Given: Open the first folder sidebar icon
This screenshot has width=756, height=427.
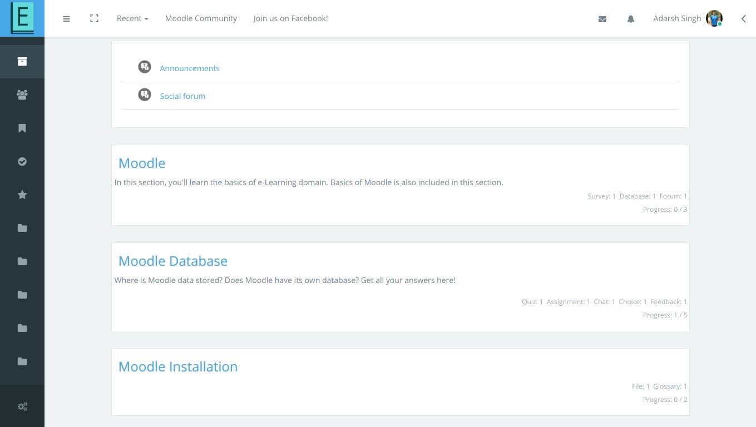Looking at the screenshot, I should click(x=22, y=228).
